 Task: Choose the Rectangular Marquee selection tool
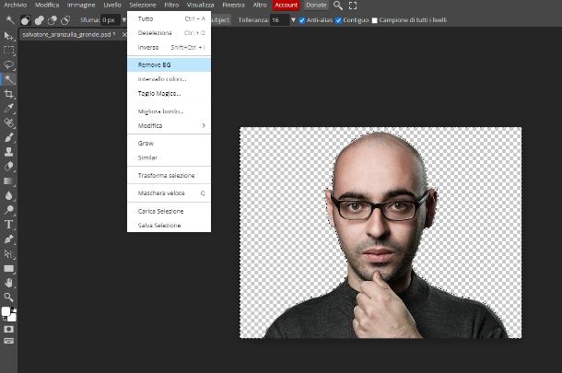tap(9, 50)
